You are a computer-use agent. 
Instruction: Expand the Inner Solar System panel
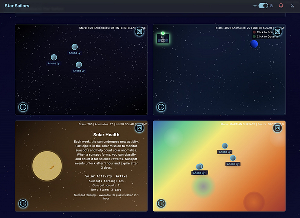point(139,128)
